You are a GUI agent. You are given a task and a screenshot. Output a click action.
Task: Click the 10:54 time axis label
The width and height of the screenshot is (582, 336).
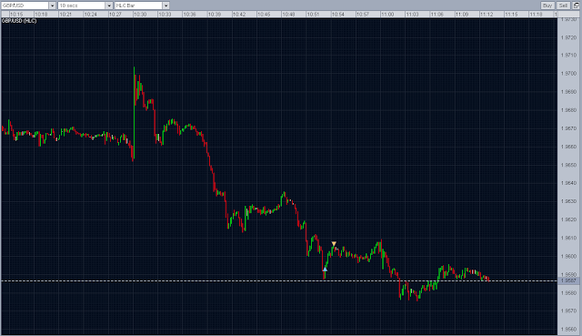[338, 15]
